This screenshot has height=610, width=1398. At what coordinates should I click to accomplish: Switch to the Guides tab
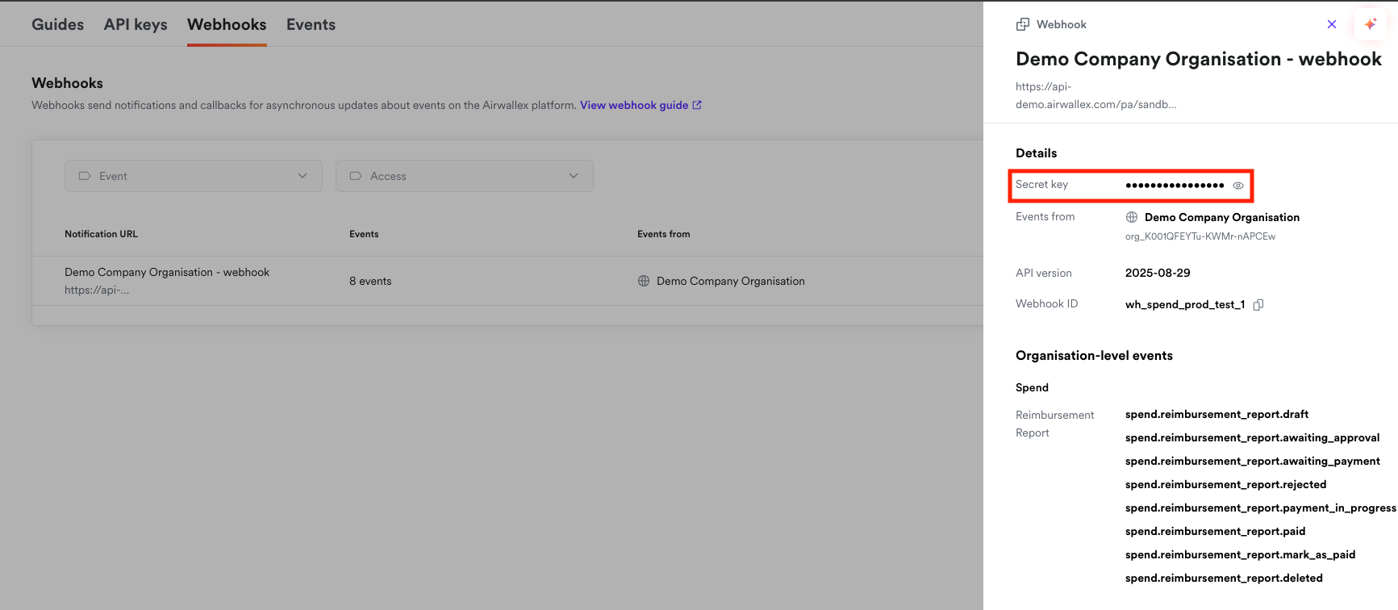58,24
